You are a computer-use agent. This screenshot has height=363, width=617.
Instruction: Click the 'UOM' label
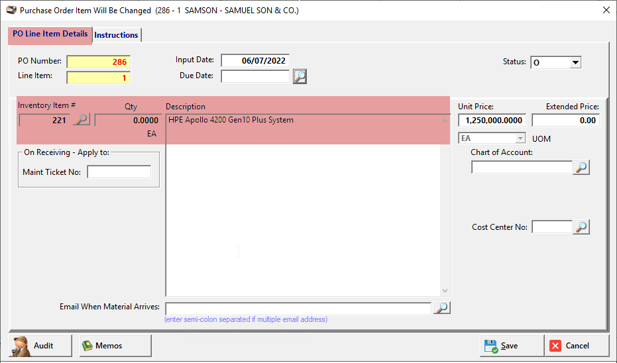coord(541,139)
